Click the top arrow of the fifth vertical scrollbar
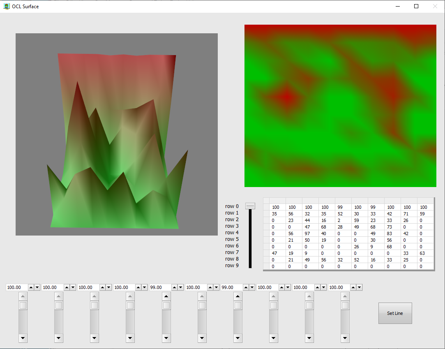Viewport: 445px width, 349px height. click(166, 296)
